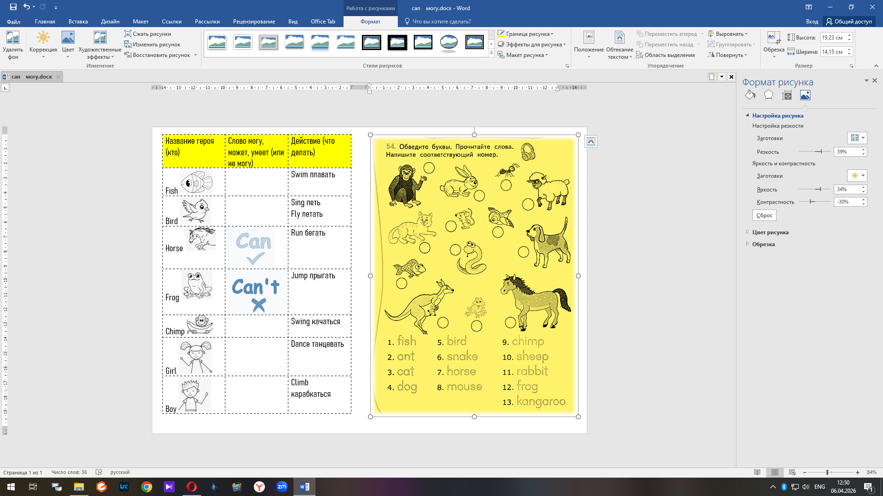Open the Коррекция corrections tool

(x=43, y=38)
